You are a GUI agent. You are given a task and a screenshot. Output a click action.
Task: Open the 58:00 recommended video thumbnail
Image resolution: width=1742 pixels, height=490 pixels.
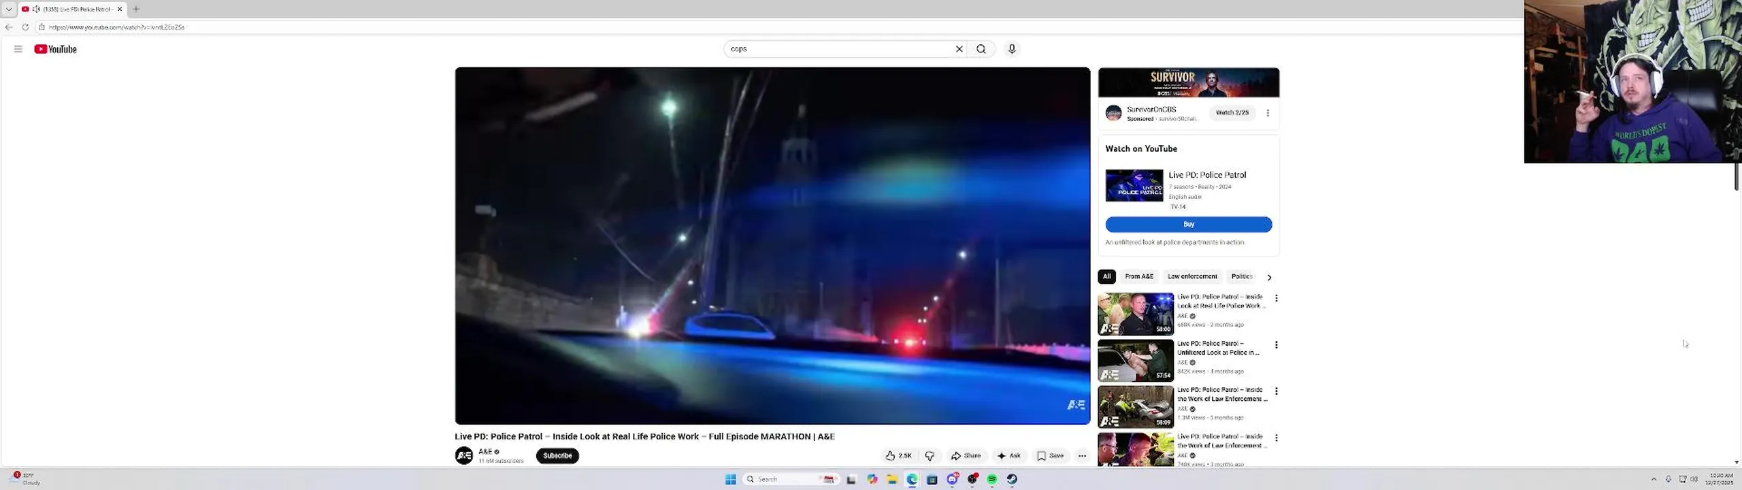(x=1136, y=314)
